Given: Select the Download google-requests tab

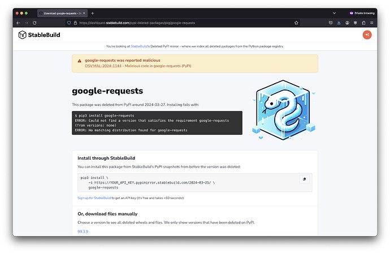Looking at the screenshot, I should pos(62,13).
